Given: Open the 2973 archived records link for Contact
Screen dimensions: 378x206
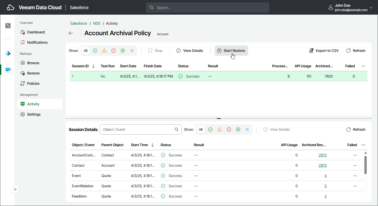Looking at the screenshot, I should tap(323, 165).
